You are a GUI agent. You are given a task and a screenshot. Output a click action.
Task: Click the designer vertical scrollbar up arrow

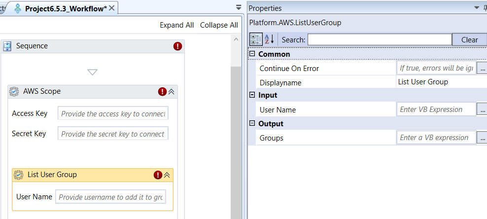click(x=236, y=39)
